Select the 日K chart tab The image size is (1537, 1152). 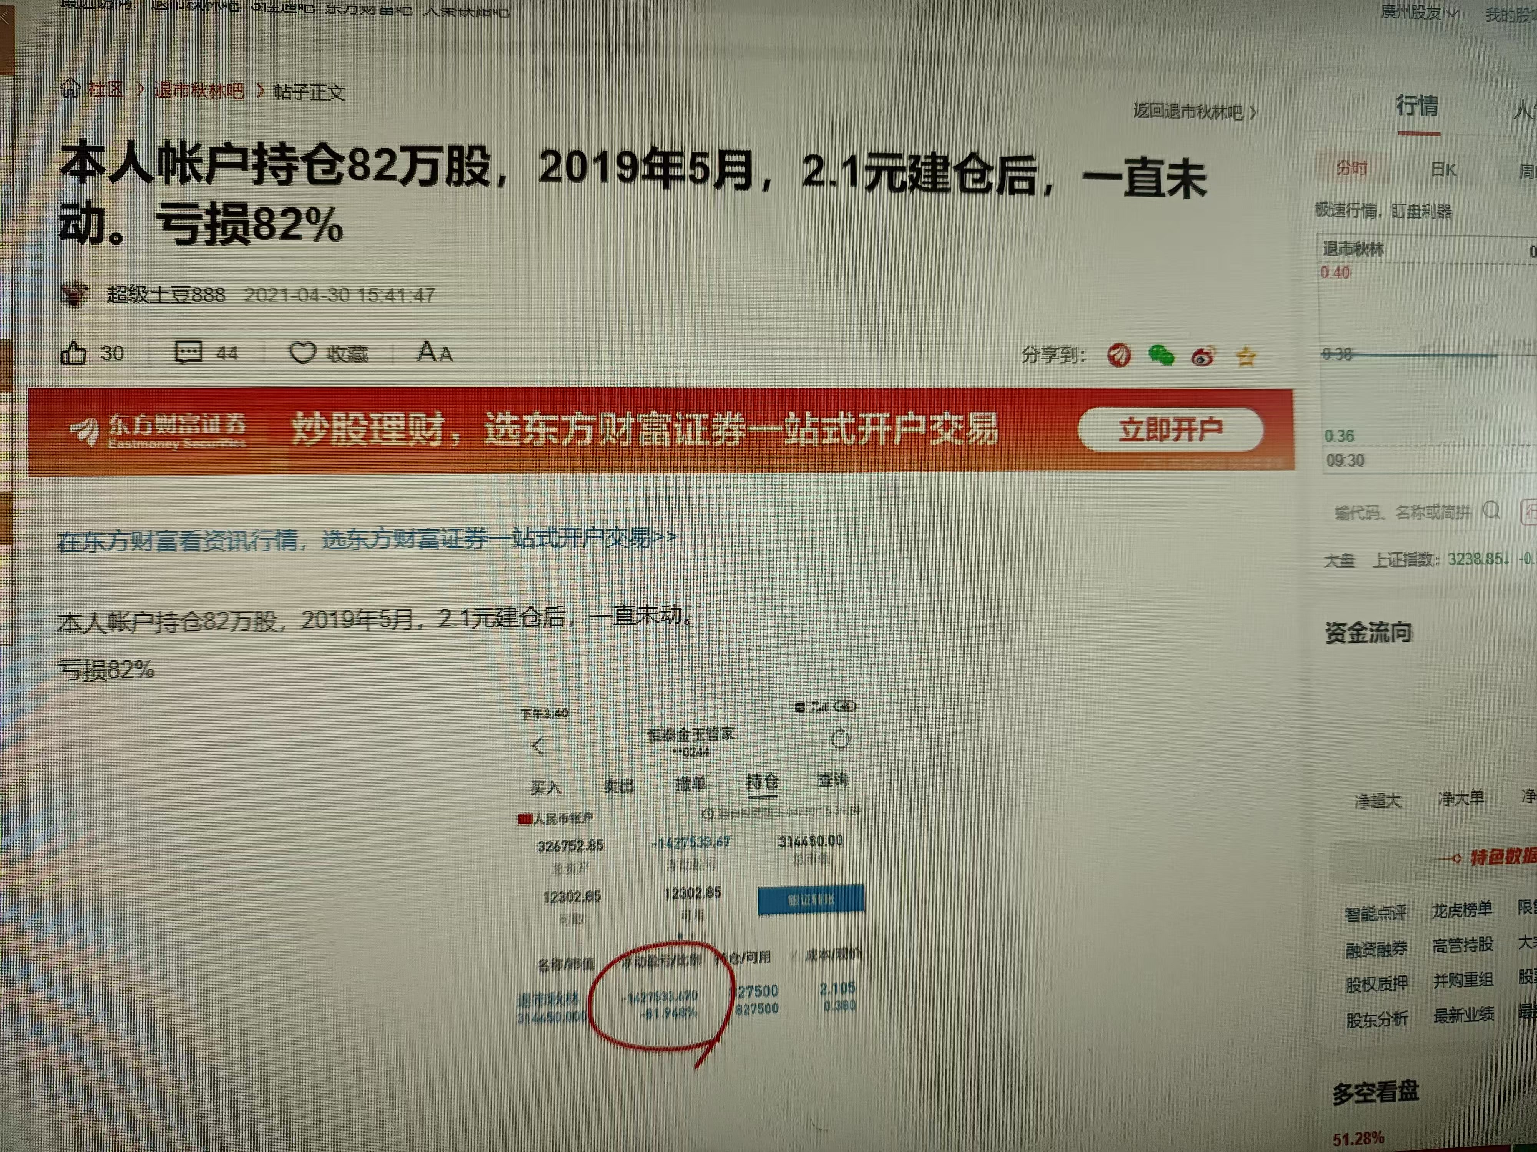point(1443,169)
